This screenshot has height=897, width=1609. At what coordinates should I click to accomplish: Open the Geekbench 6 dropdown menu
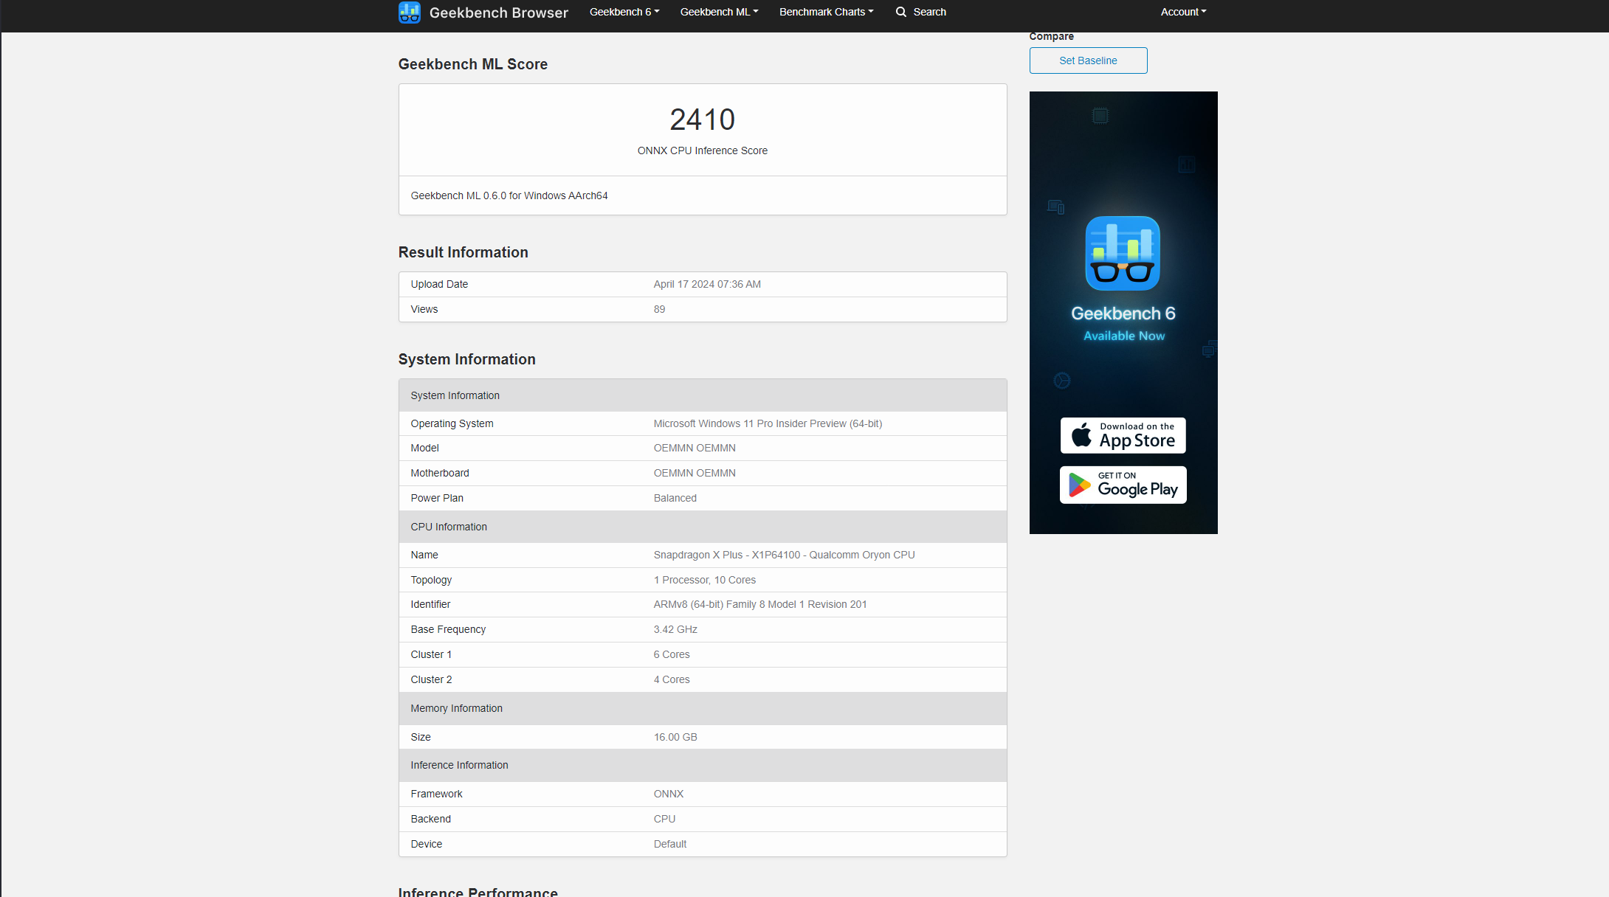click(x=622, y=12)
